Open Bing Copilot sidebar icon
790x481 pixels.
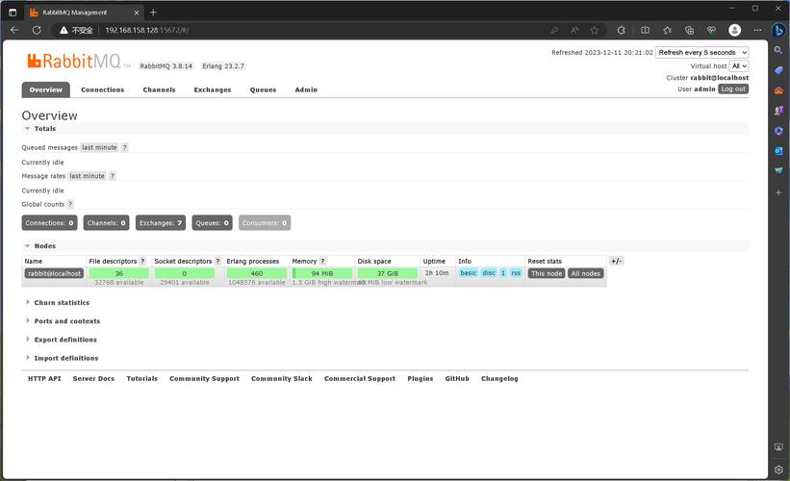pos(778,30)
